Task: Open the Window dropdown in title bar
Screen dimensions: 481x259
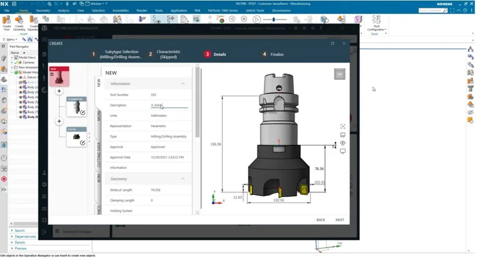Action: coord(96,3)
